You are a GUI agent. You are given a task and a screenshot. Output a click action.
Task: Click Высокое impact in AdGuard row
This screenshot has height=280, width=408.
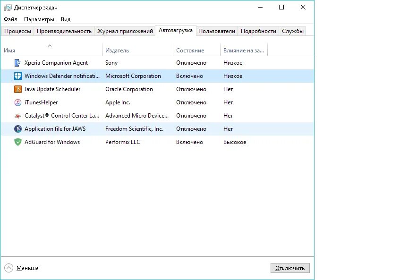tap(235, 142)
